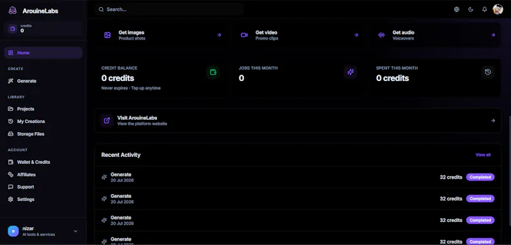Open Affiliates in the sidebar
Image resolution: width=511 pixels, height=245 pixels.
[43, 174]
